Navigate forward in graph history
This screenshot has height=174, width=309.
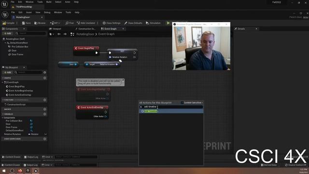[x=65, y=34]
